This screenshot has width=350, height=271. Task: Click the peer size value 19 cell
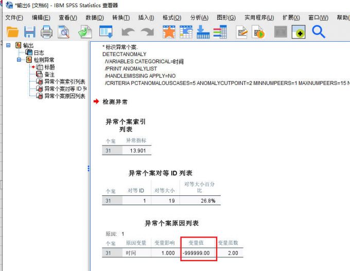(171, 201)
